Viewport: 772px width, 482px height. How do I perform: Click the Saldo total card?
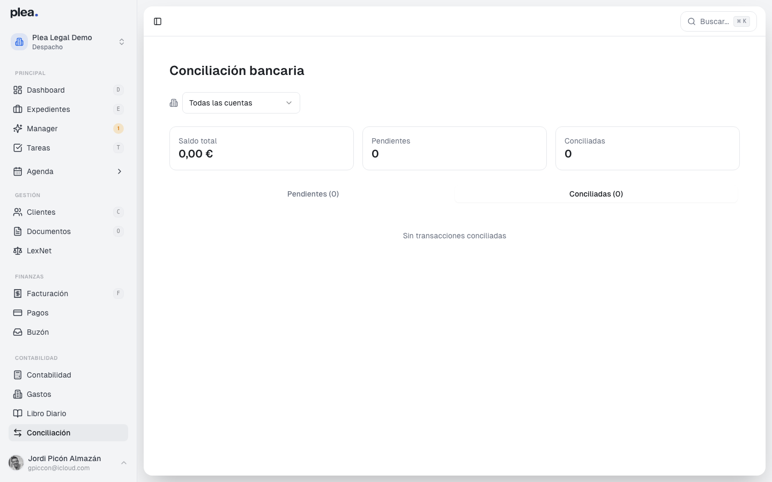point(261,148)
